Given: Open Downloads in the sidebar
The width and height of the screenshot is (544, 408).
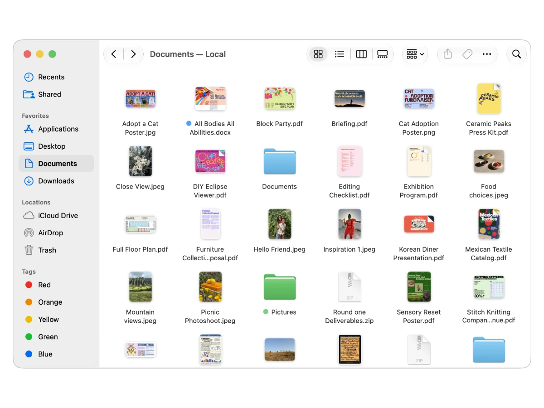Looking at the screenshot, I should point(56,181).
